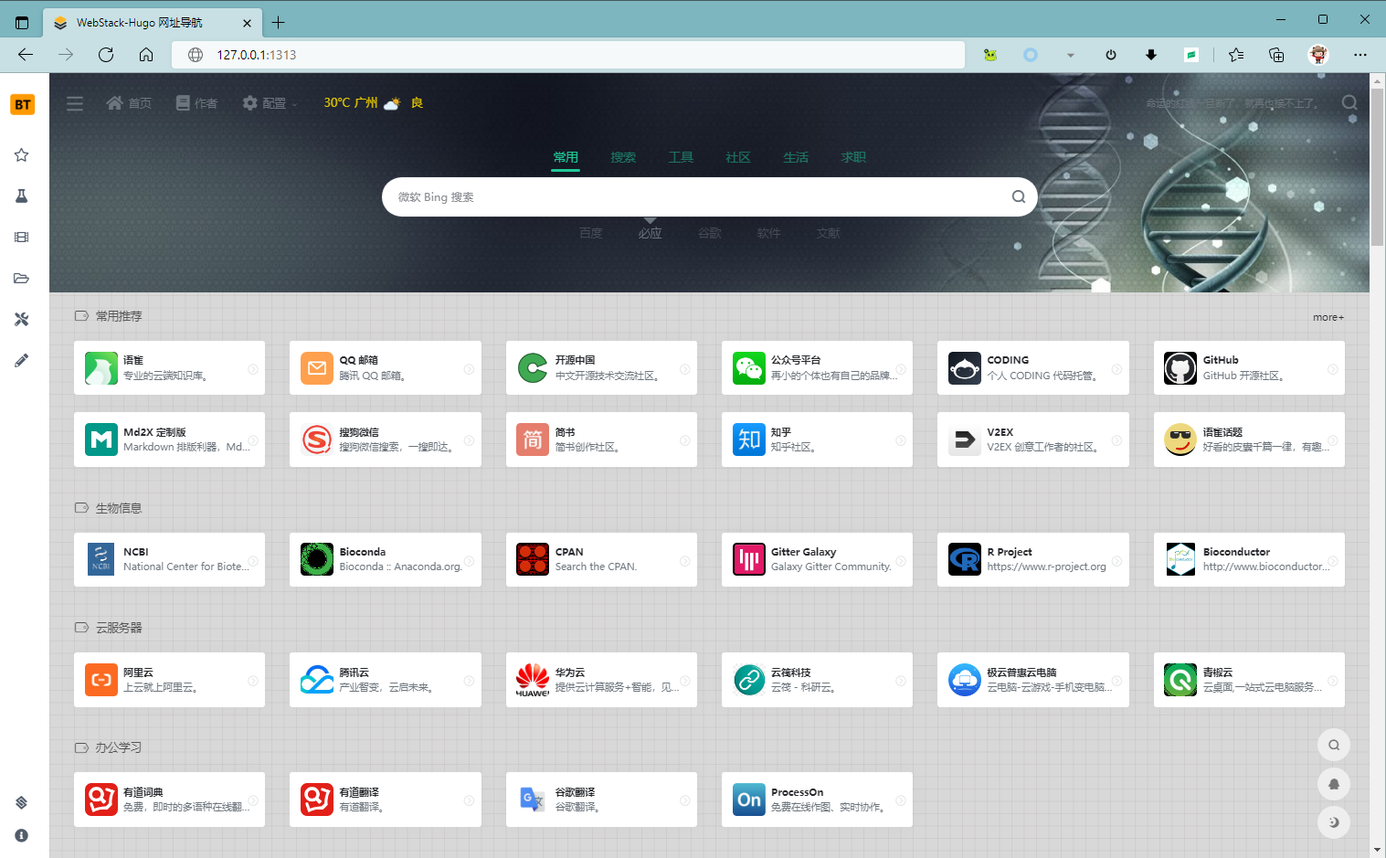
Task: Click the open folder icon in sidebar
Action: [x=22, y=278]
